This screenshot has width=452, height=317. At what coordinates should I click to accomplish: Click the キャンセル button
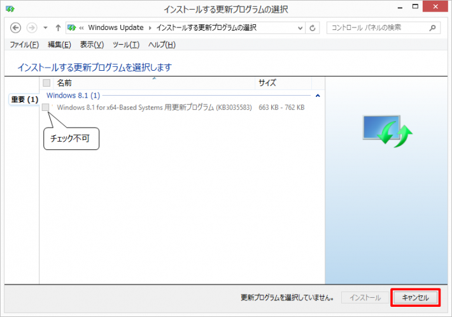[x=415, y=298]
